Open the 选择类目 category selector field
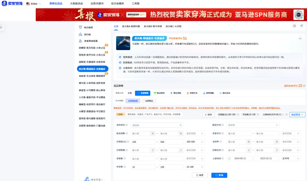The image size is (307, 181). click(x=157, y=125)
